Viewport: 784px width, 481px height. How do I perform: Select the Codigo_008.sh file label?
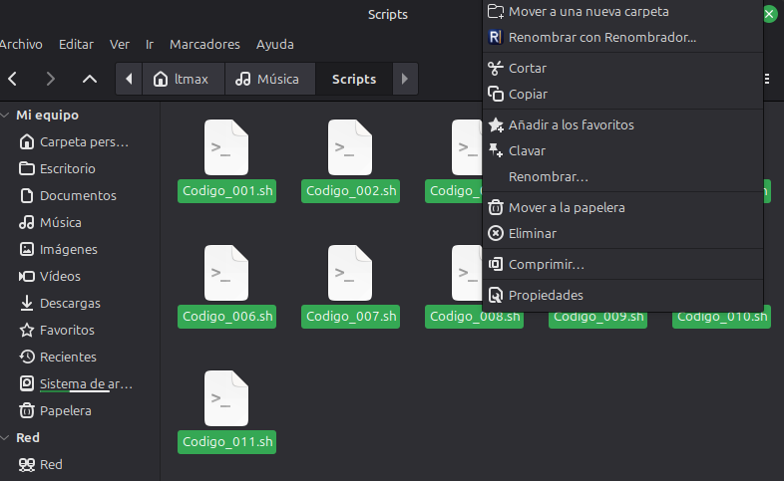(474, 320)
